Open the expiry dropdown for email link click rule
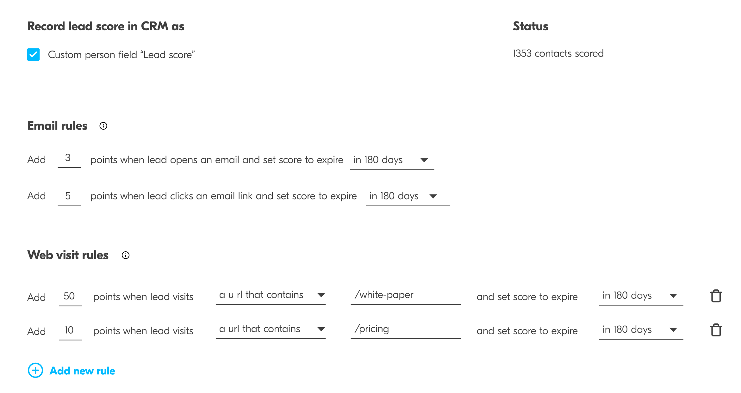 (407, 196)
